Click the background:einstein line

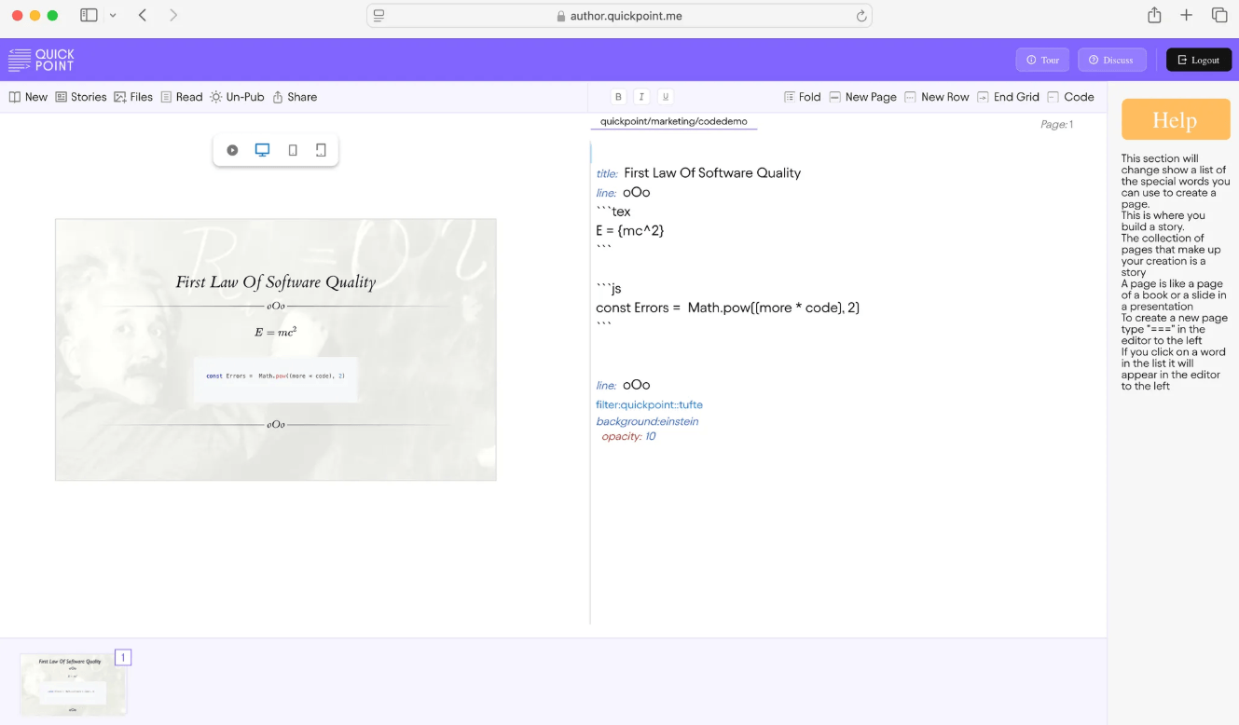point(647,421)
